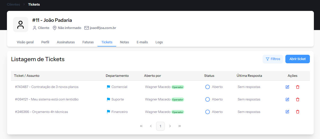Edit the Meu sistema está com lentidão ticket
The image size is (320, 139).
[x=287, y=99]
